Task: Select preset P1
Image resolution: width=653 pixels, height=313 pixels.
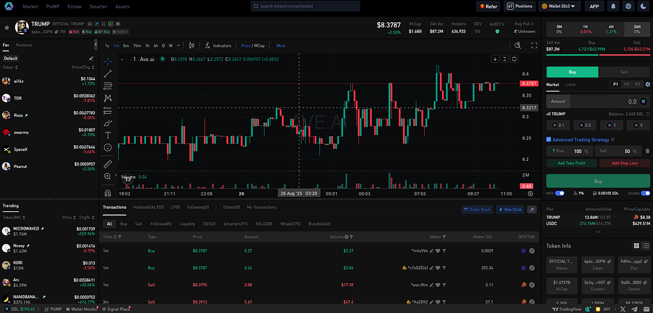Action: (x=615, y=85)
